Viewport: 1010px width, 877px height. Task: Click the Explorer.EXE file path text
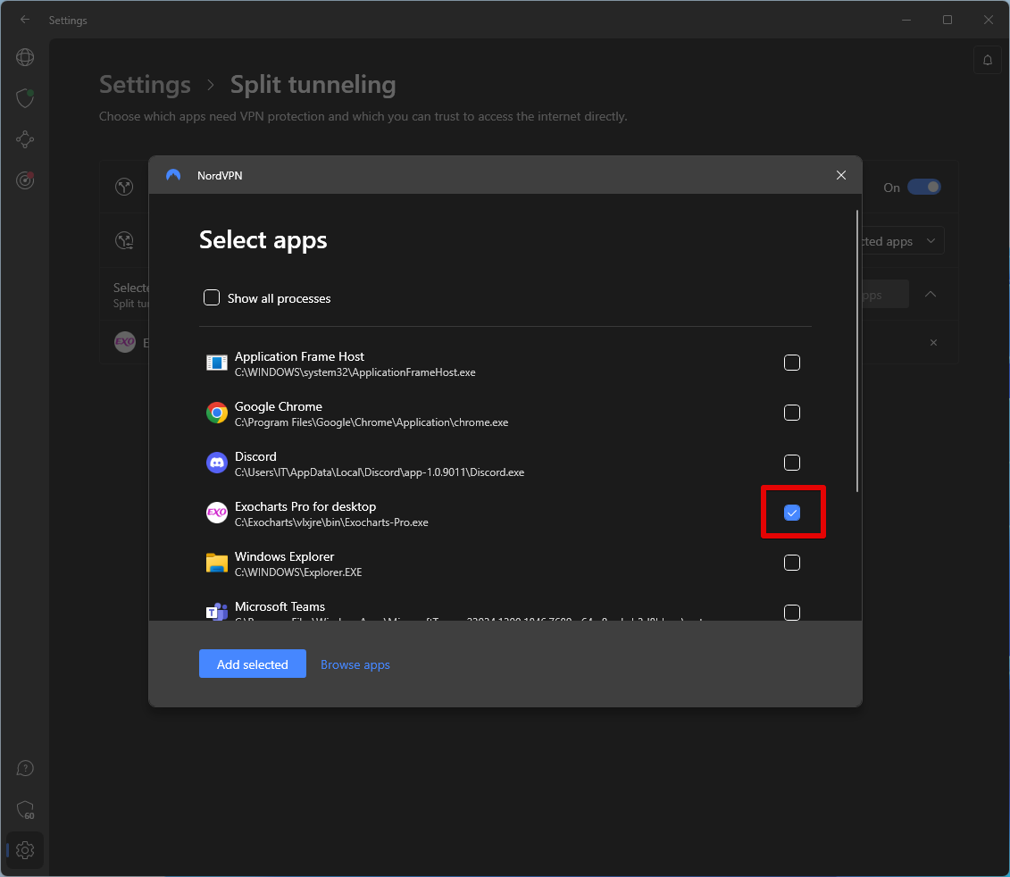(x=298, y=572)
